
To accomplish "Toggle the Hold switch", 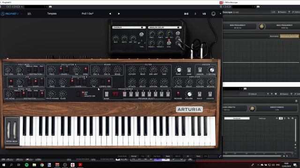I will pos(199,94).
